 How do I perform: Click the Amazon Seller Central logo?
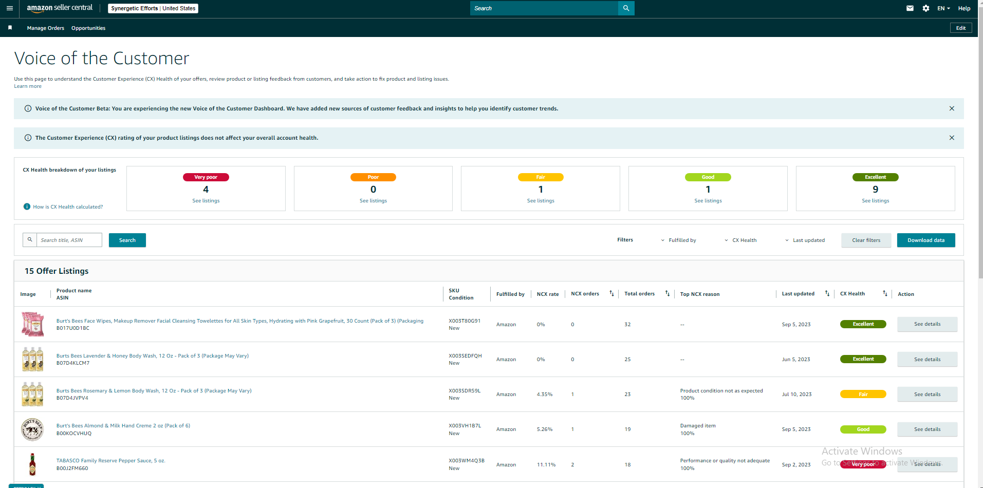tap(60, 8)
